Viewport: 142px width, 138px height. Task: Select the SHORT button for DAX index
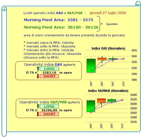(x=49, y=76)
